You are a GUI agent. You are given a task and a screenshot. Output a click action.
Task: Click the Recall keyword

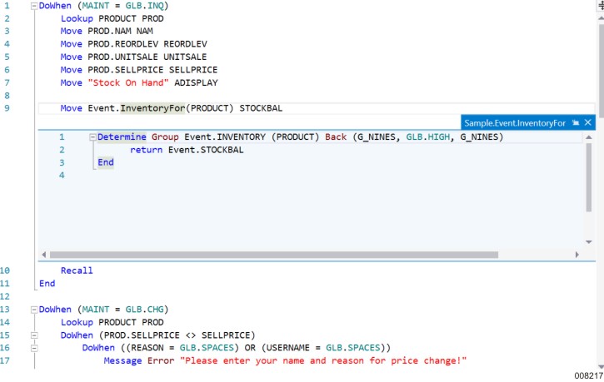[77, 270]
